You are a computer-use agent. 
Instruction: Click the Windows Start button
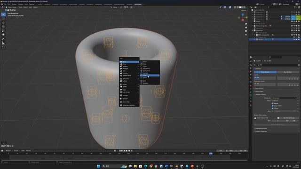(98, 166)
